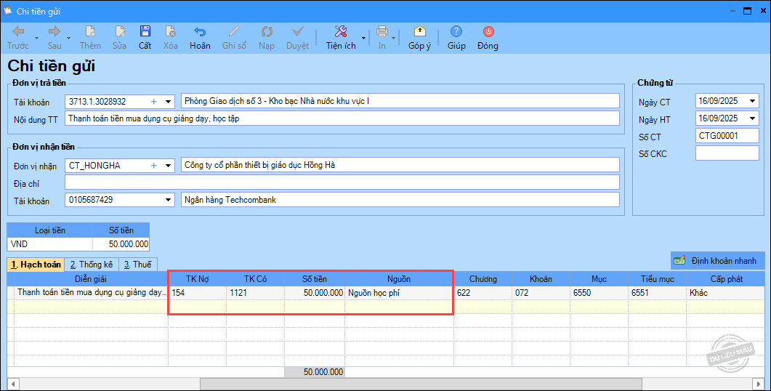Click the Địa chỉ address field
Viewport: 771px width, 391px height.
pos(342,182)
